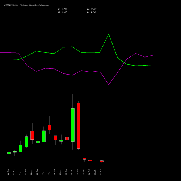
Task: Click the lowest dip of the purple line
Action: click(x=109, y=85)
